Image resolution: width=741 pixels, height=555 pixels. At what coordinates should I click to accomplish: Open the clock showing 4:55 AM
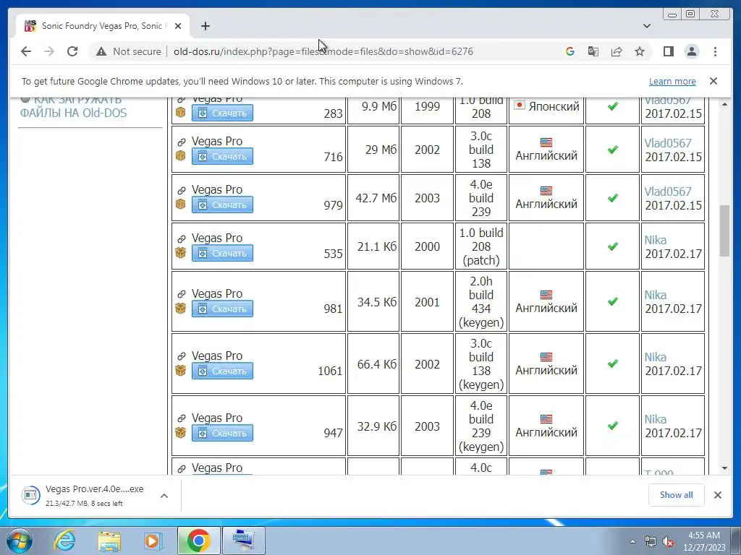[x=703, y=541]
